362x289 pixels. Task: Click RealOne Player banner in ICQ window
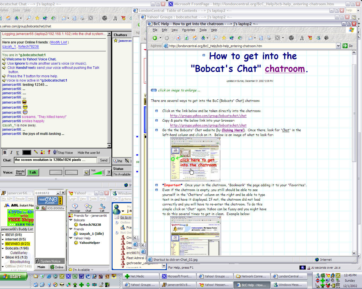pos(50,201)
